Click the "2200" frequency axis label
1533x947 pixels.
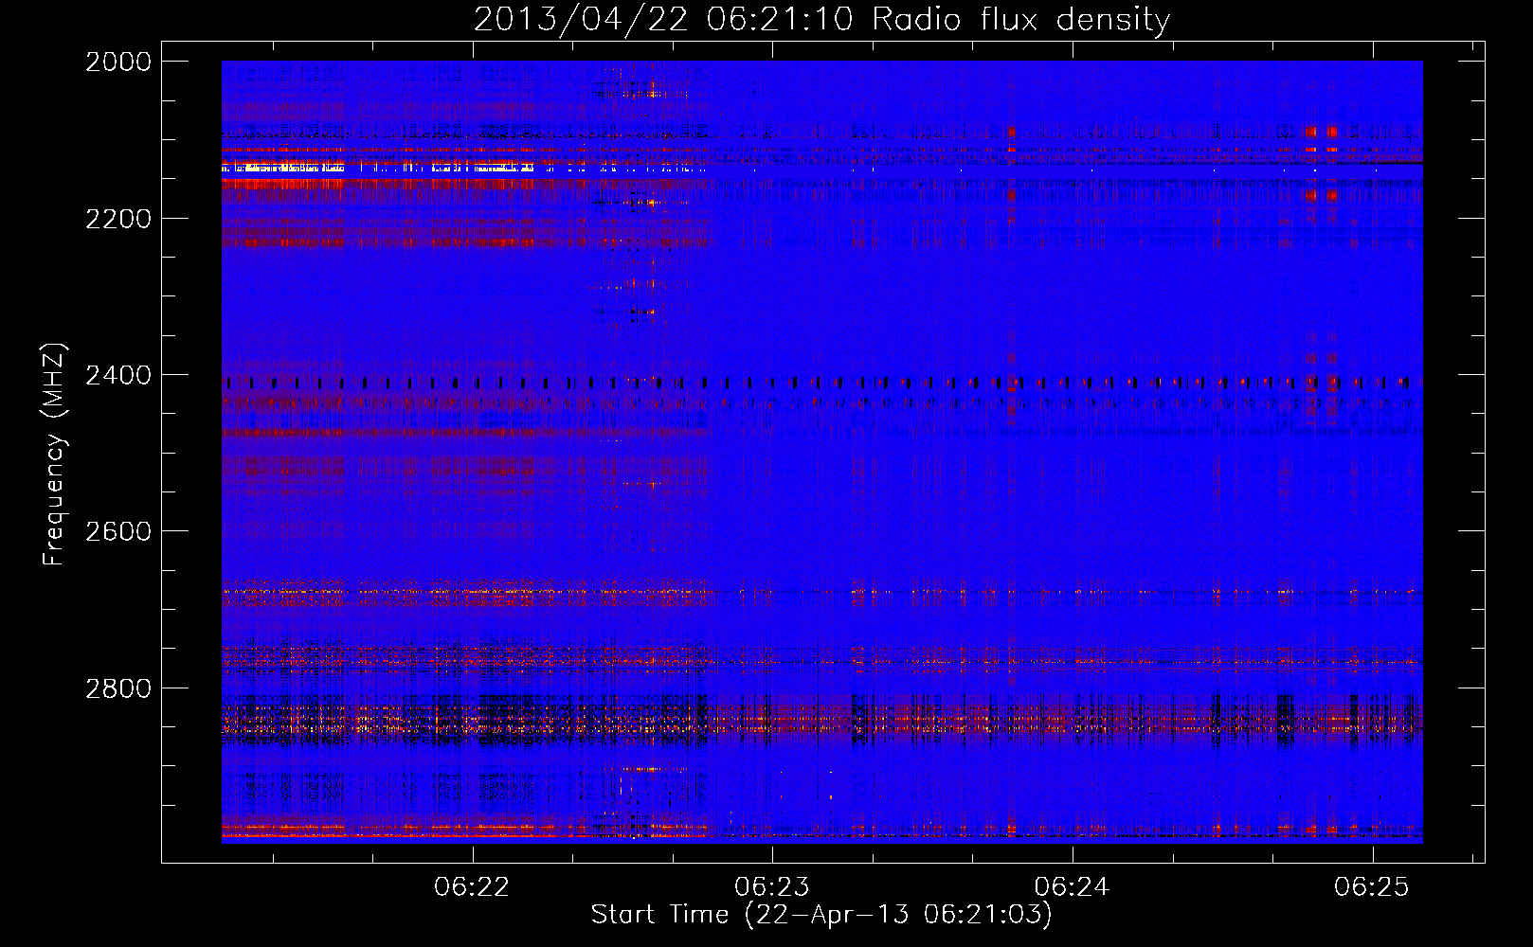coord(118,219)
